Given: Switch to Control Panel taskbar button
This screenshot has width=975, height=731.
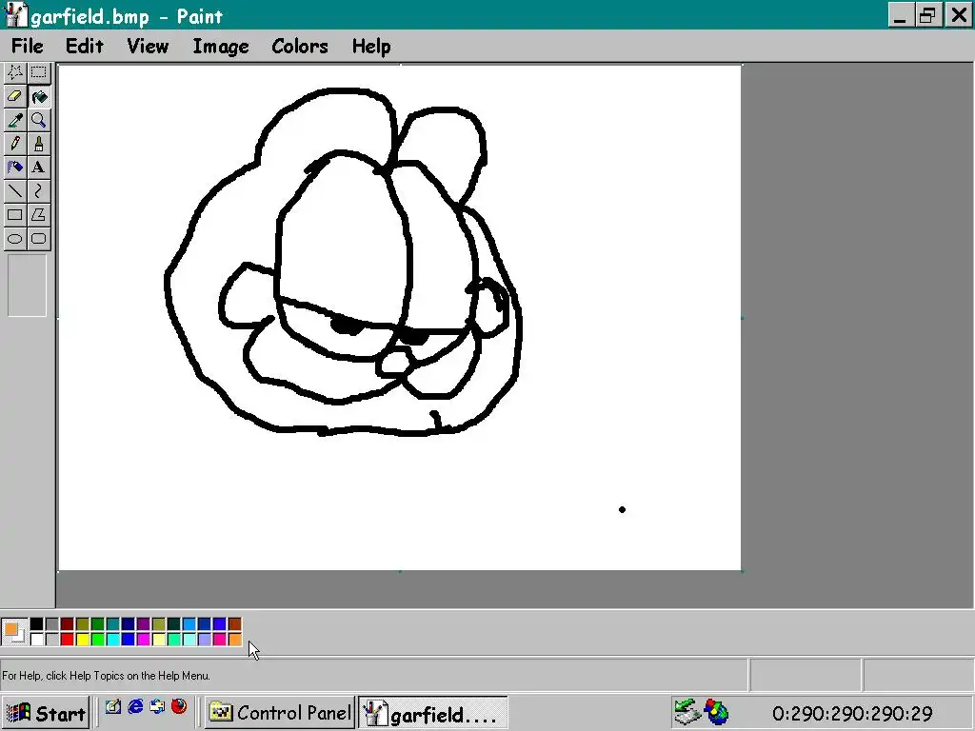Looking at the screenshot, I should pos(280,713).
